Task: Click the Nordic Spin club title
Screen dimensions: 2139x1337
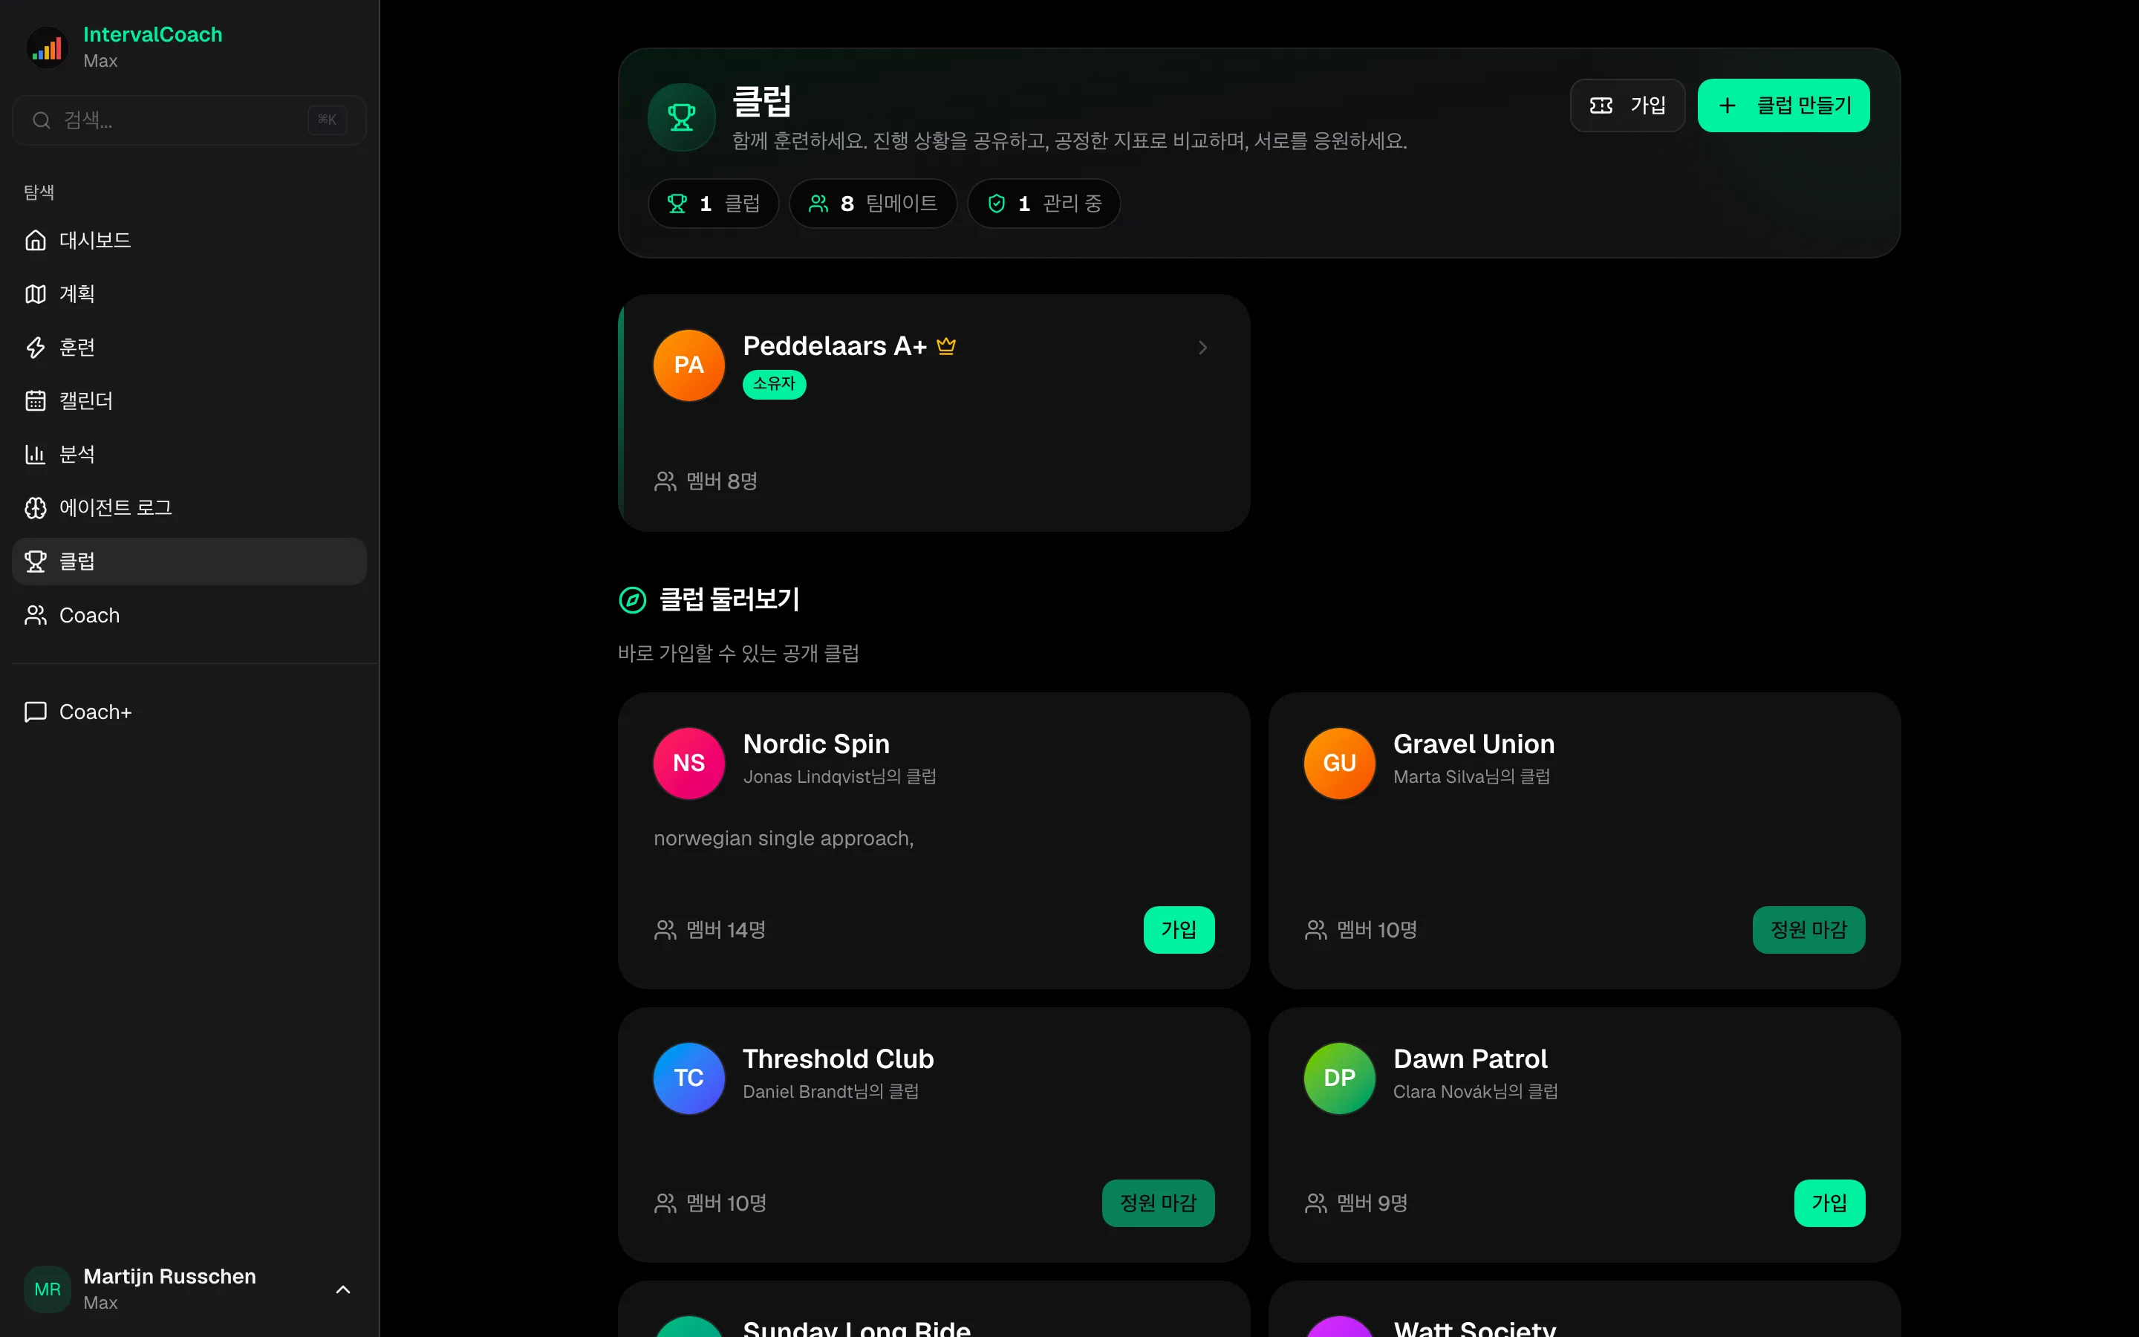Action: pyautogui.click(x=815, y=744)
